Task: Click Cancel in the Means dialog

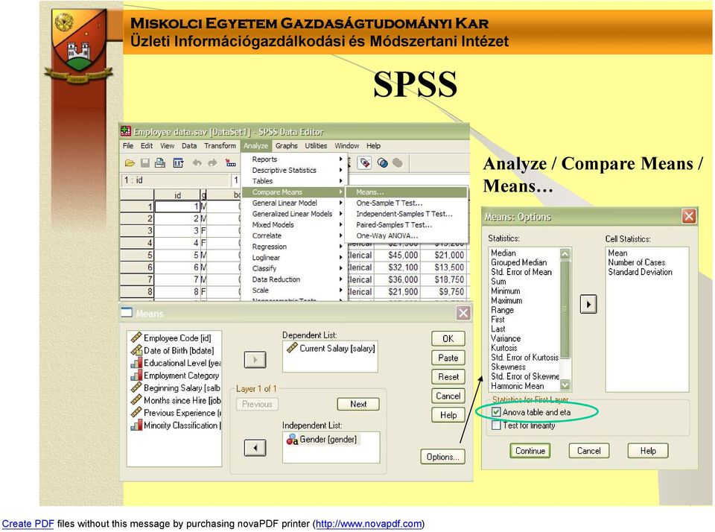Action: click(448, 396)
